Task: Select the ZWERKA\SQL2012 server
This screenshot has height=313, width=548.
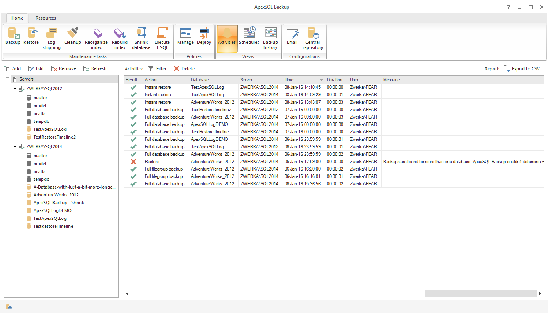Action: 44,88
